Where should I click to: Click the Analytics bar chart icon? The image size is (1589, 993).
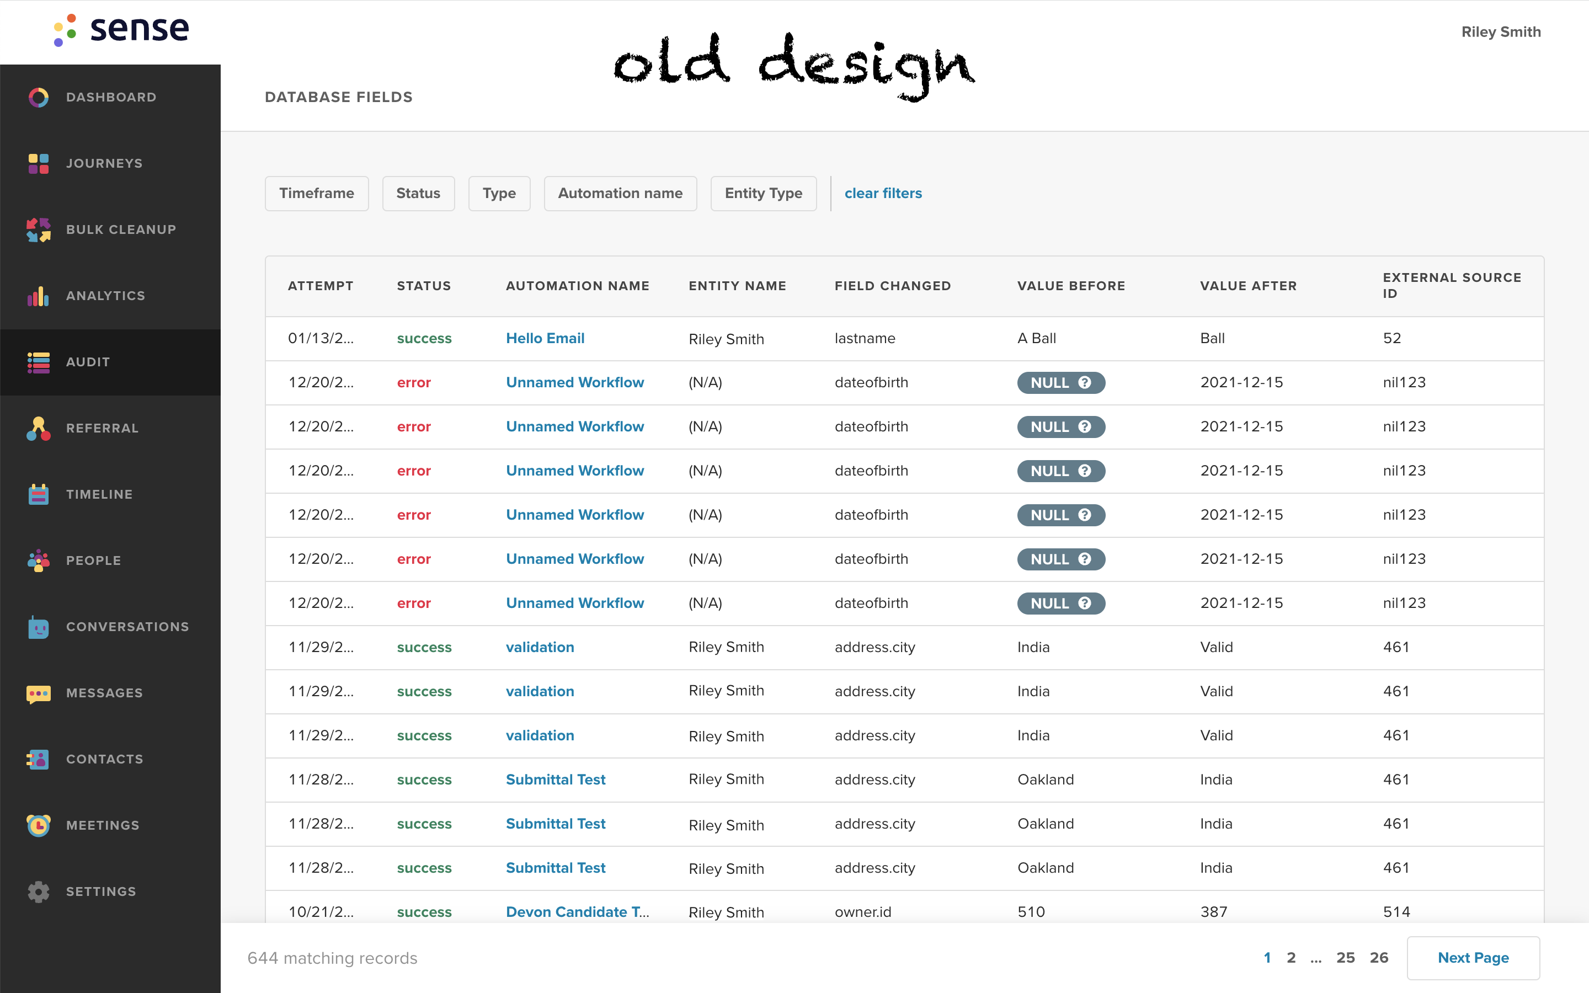pyautogui.click(x=38, y=296)
